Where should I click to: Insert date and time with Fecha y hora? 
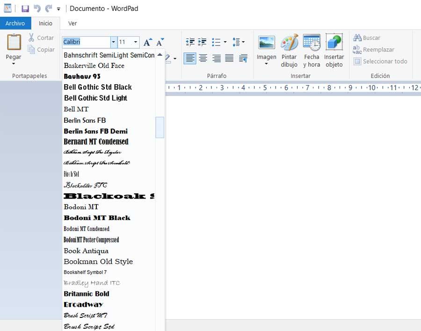(x=312, y=51)
